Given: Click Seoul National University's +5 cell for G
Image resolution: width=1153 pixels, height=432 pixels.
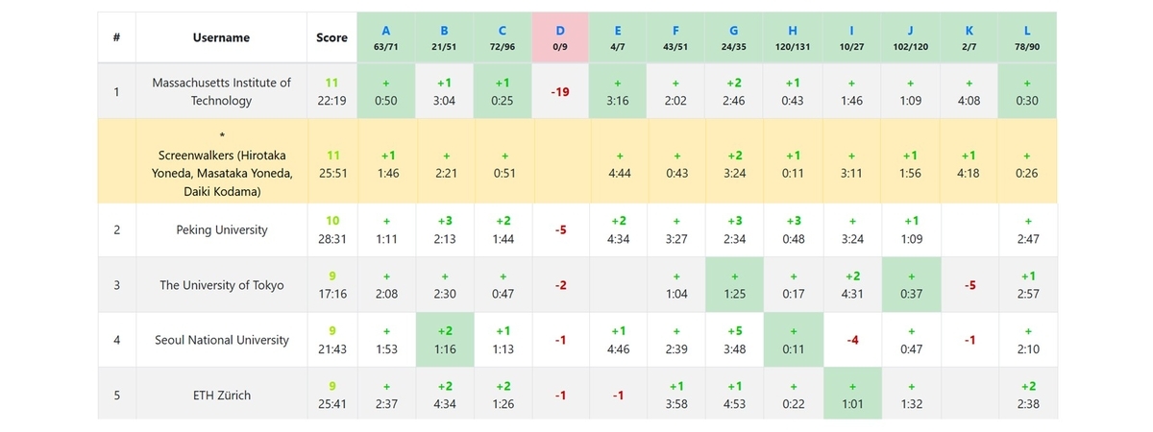Looking at the screenshot, I should [734, 340].
